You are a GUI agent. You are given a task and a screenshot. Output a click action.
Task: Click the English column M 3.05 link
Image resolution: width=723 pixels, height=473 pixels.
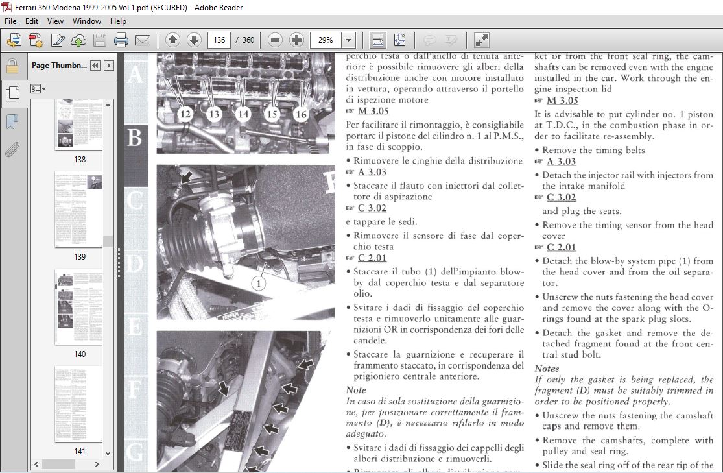coord(562,101)
